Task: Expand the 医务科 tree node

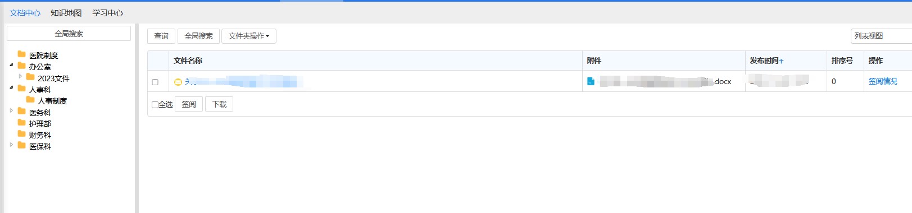Action: (12, 111)
